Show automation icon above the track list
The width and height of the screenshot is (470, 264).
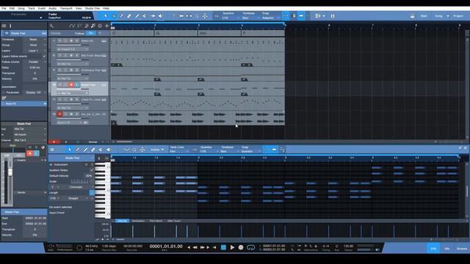72,26
